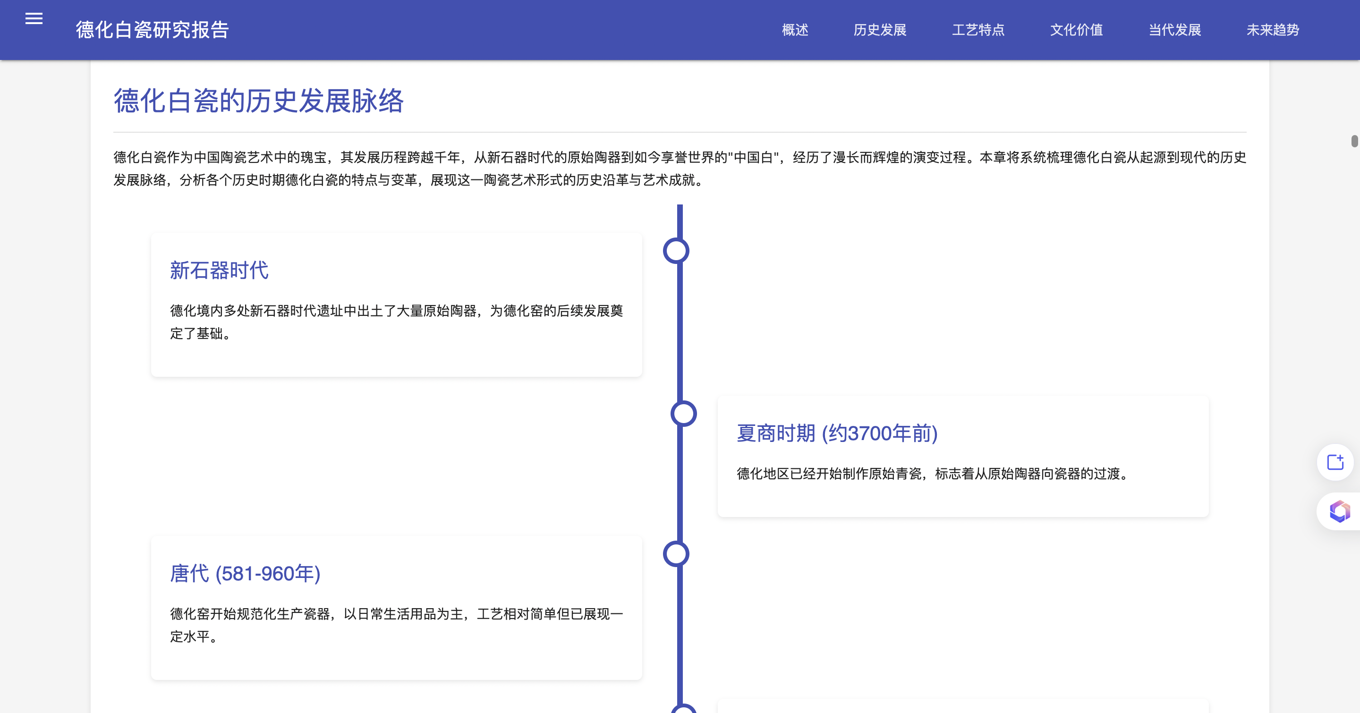Click the 夏商时期 timeline marker circle

pos(683,413)
